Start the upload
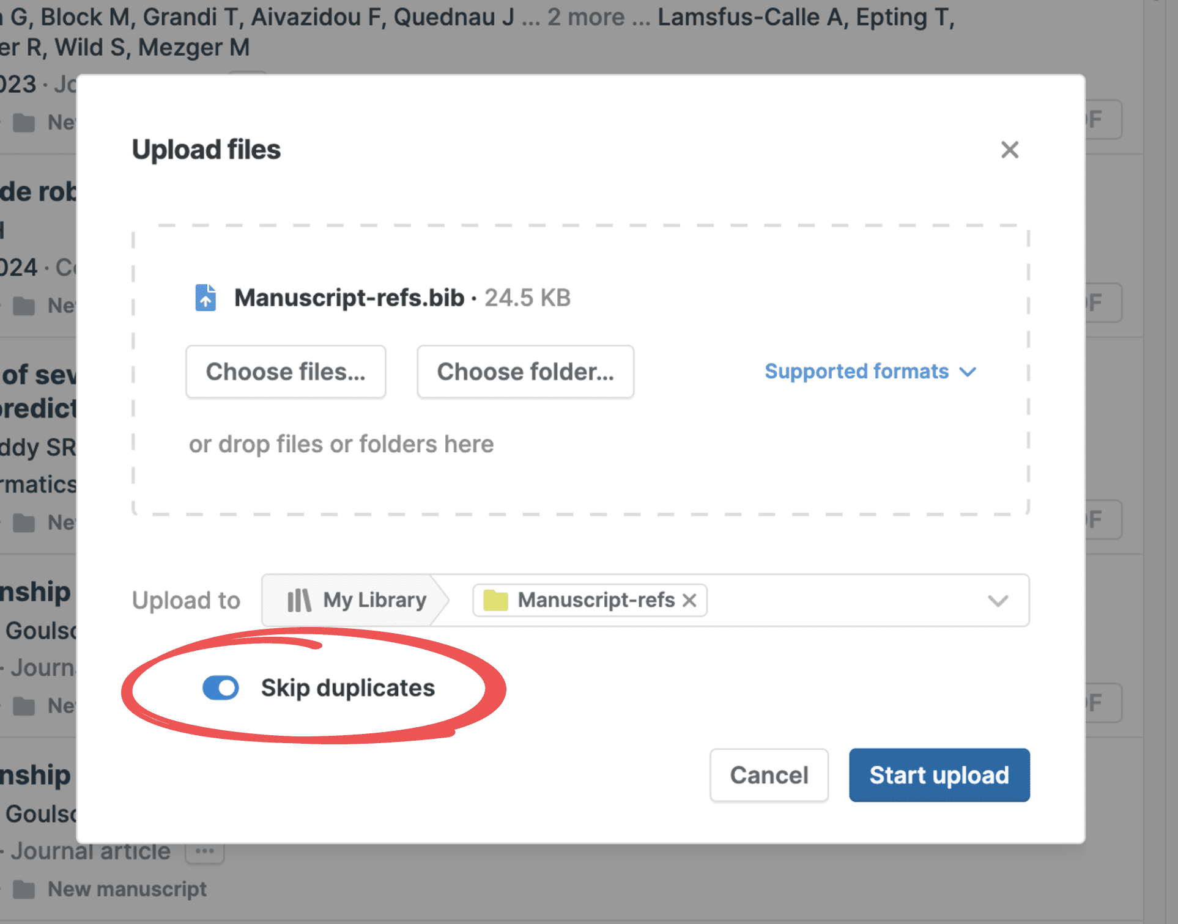The width and height of the screenshot is (1178, 924). 939,775
